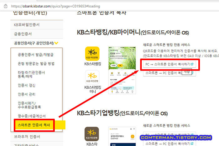Click the KB스타기업뱅킹 section heading
This screenshot has height=146, width=219.
122,113
